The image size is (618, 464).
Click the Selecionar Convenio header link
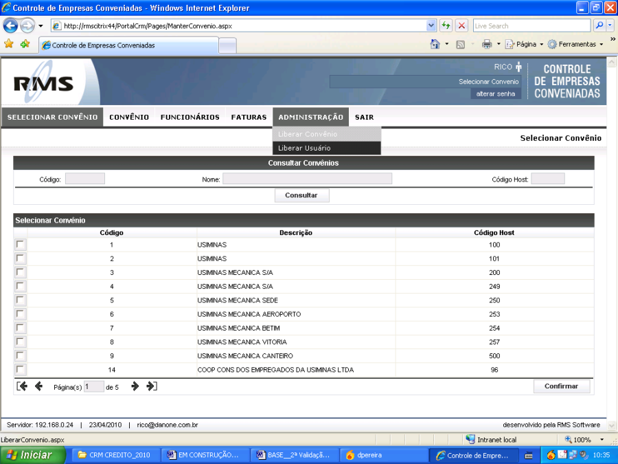(x=488, y=82)
